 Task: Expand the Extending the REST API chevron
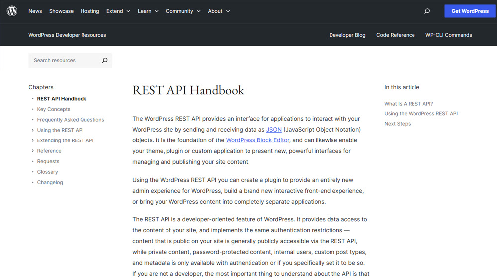coord(33,140)
